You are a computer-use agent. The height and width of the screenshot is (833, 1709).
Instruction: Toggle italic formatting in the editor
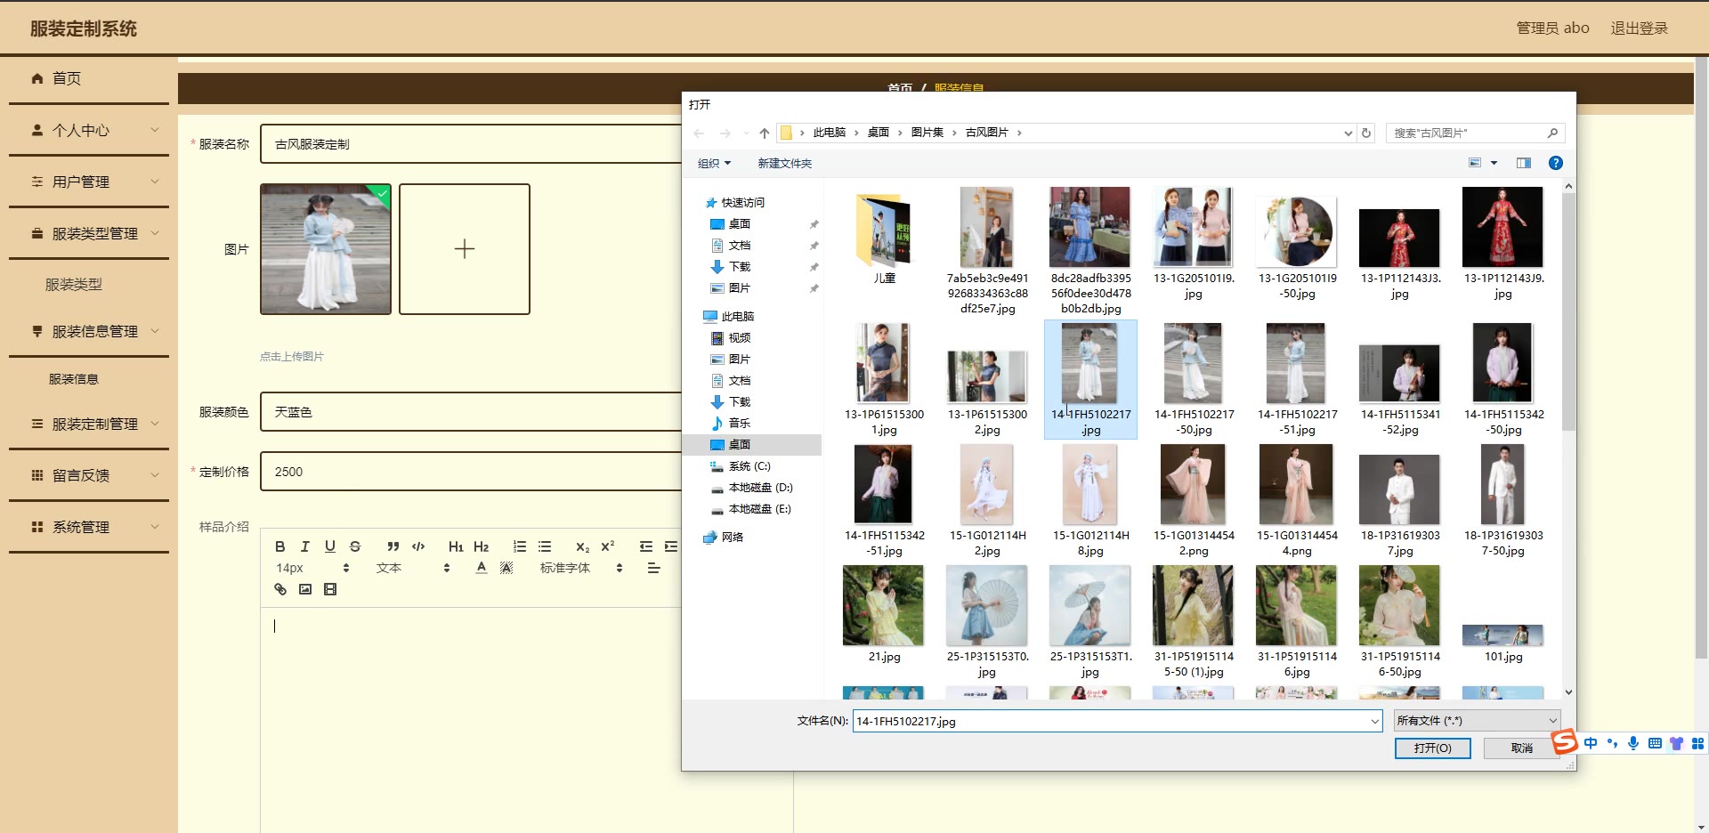click(x=304, y=546)
